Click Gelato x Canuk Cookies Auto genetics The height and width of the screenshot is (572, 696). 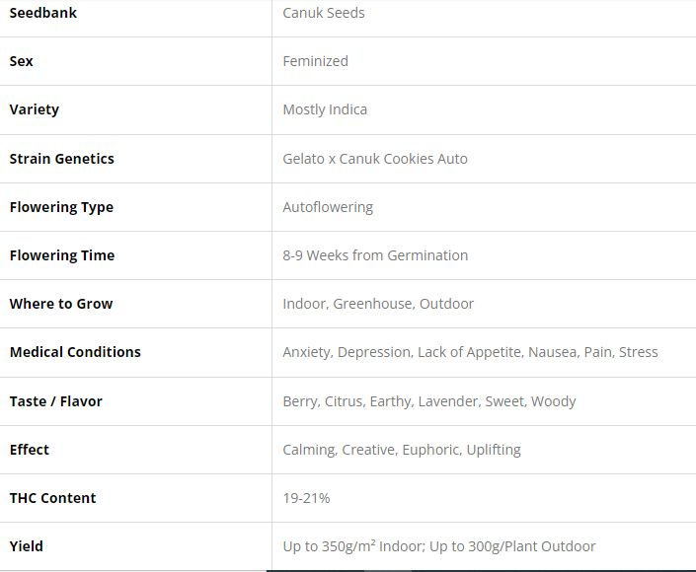(x=375, y=158)
